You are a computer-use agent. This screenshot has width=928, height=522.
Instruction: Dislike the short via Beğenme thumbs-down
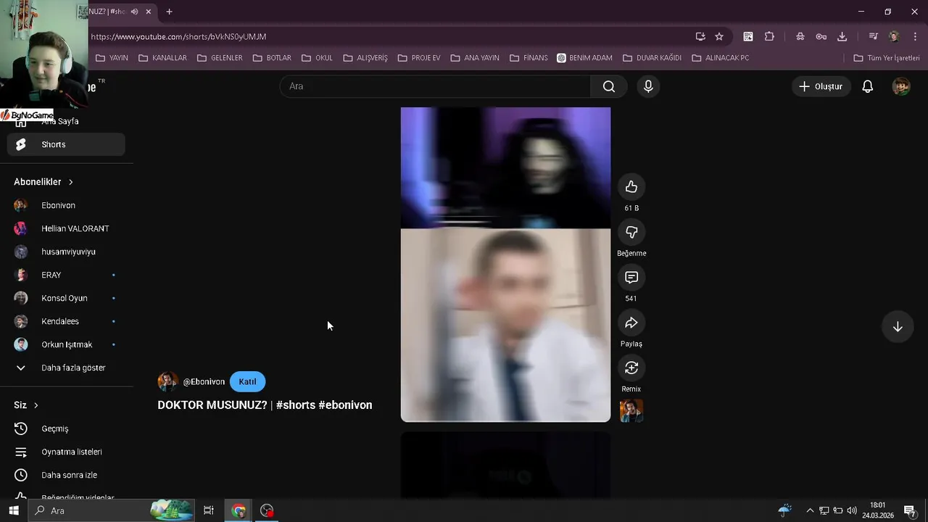coord(631,232)
